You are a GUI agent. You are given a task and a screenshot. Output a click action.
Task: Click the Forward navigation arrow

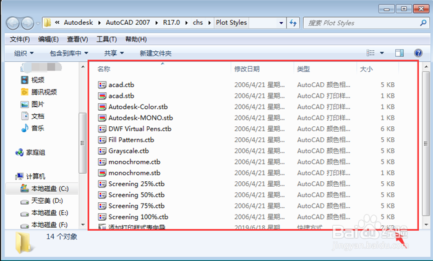tap(28, 23)
